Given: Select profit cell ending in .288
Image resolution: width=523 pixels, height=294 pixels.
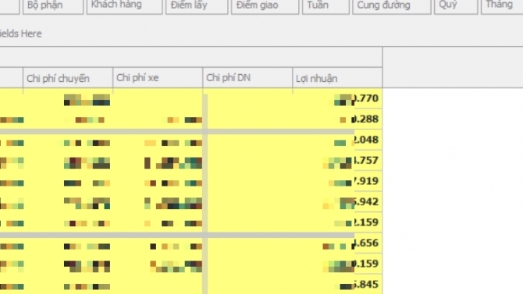Looking at the screenshot, I should pos(337,119).
